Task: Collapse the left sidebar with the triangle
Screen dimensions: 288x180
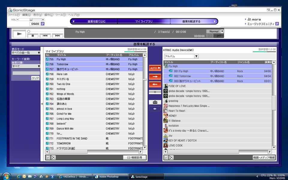Action: tap(42, 104)
